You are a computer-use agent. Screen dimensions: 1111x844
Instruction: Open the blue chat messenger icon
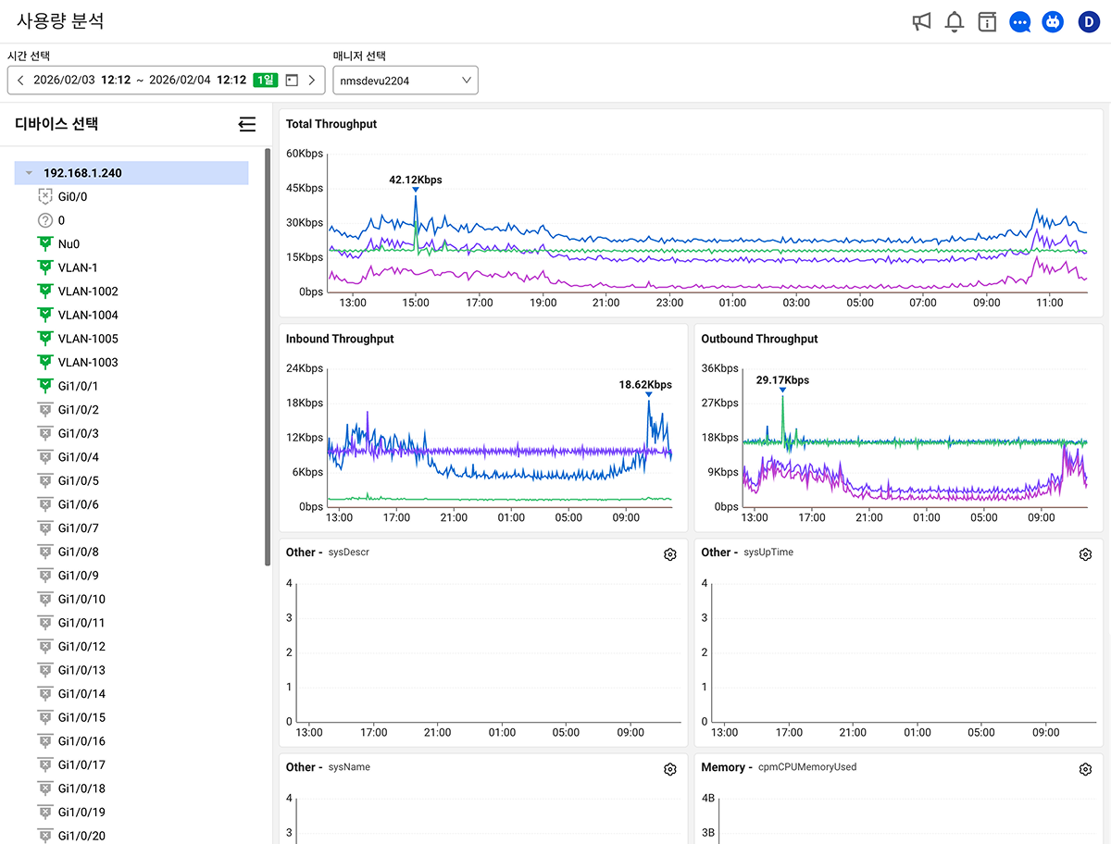(x=1019, y=21)
